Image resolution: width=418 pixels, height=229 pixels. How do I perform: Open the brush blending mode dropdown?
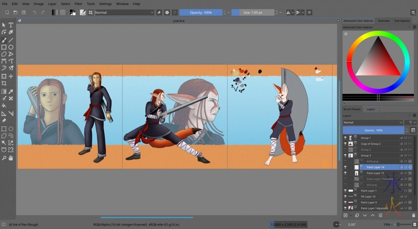(124, 13)
